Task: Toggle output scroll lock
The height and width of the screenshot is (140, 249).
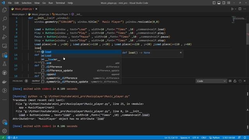Action: coord(235,81)
